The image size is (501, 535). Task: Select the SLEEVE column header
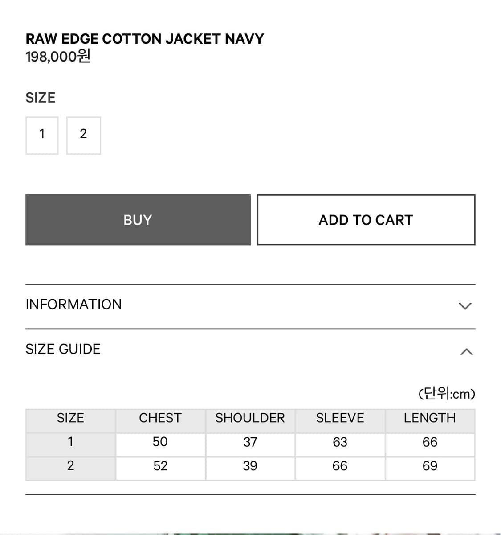tap(340, 418)
